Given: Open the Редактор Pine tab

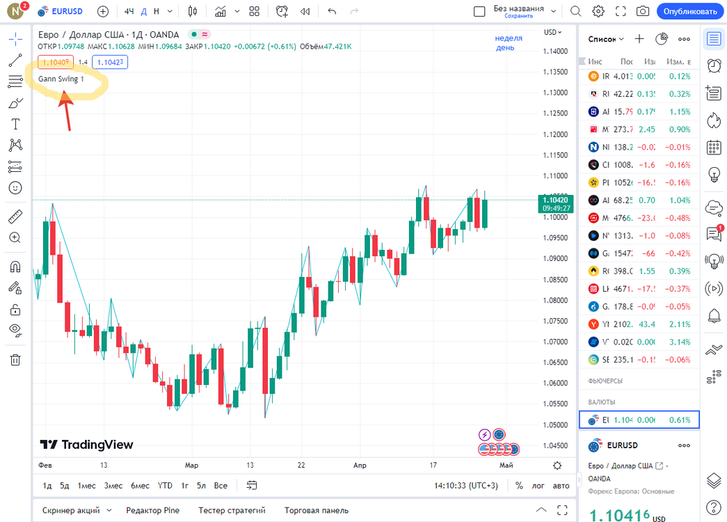Looking at the screenshot, I should (152, 510).
